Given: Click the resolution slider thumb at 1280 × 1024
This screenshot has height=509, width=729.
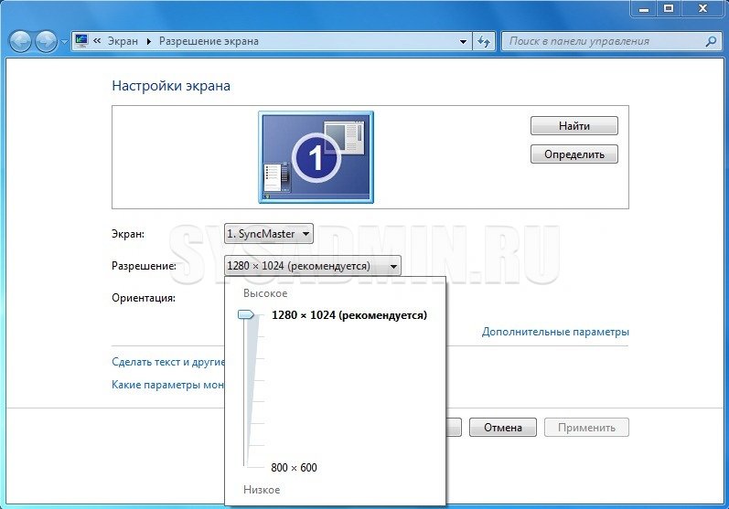Looking at the screenshot, I should coord(246,314).
